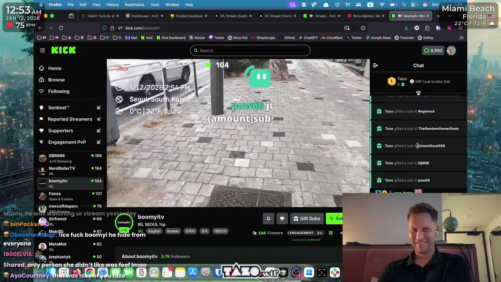Click Tazo top gifter leaderboard entry
This screenshot has width=501, height=282.
click(397, 81)
